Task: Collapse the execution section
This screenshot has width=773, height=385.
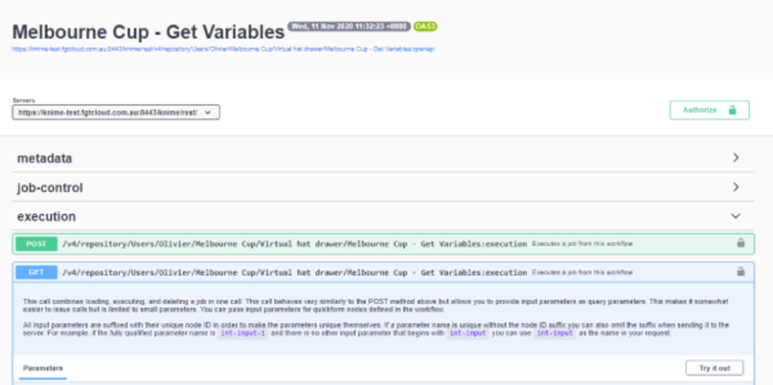Action: coord(735,216)
